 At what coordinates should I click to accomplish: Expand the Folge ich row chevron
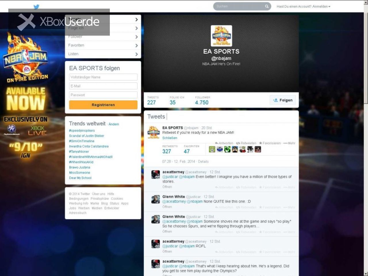(136, 28)
